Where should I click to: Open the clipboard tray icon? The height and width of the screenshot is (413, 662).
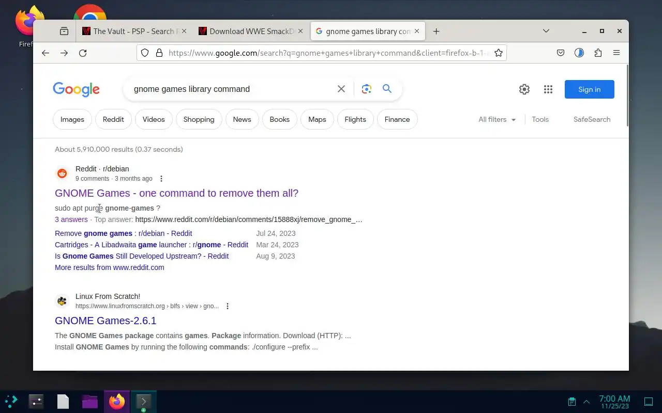pos(571,402)
